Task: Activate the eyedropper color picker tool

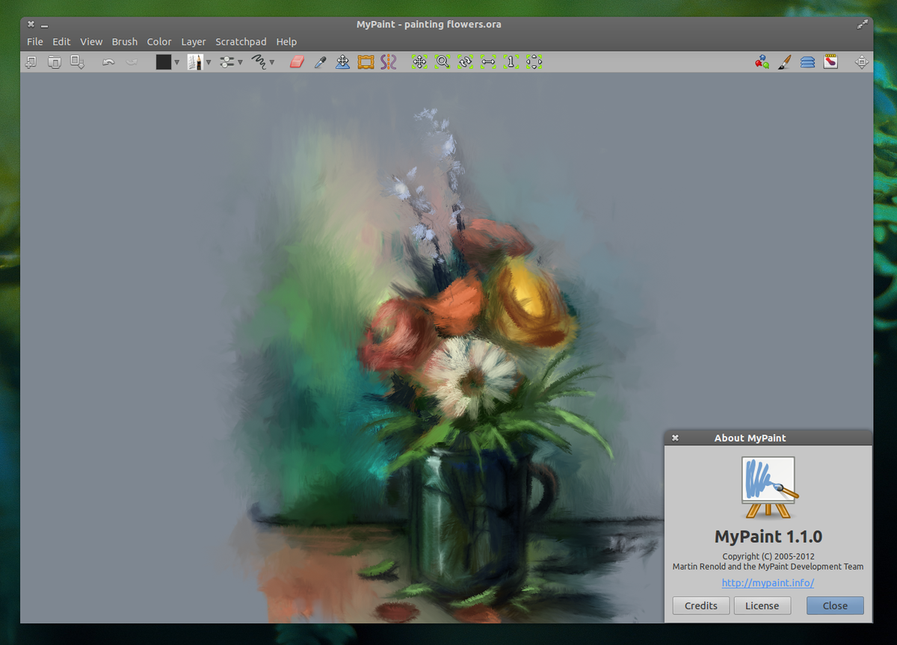Action: point(320,62)
